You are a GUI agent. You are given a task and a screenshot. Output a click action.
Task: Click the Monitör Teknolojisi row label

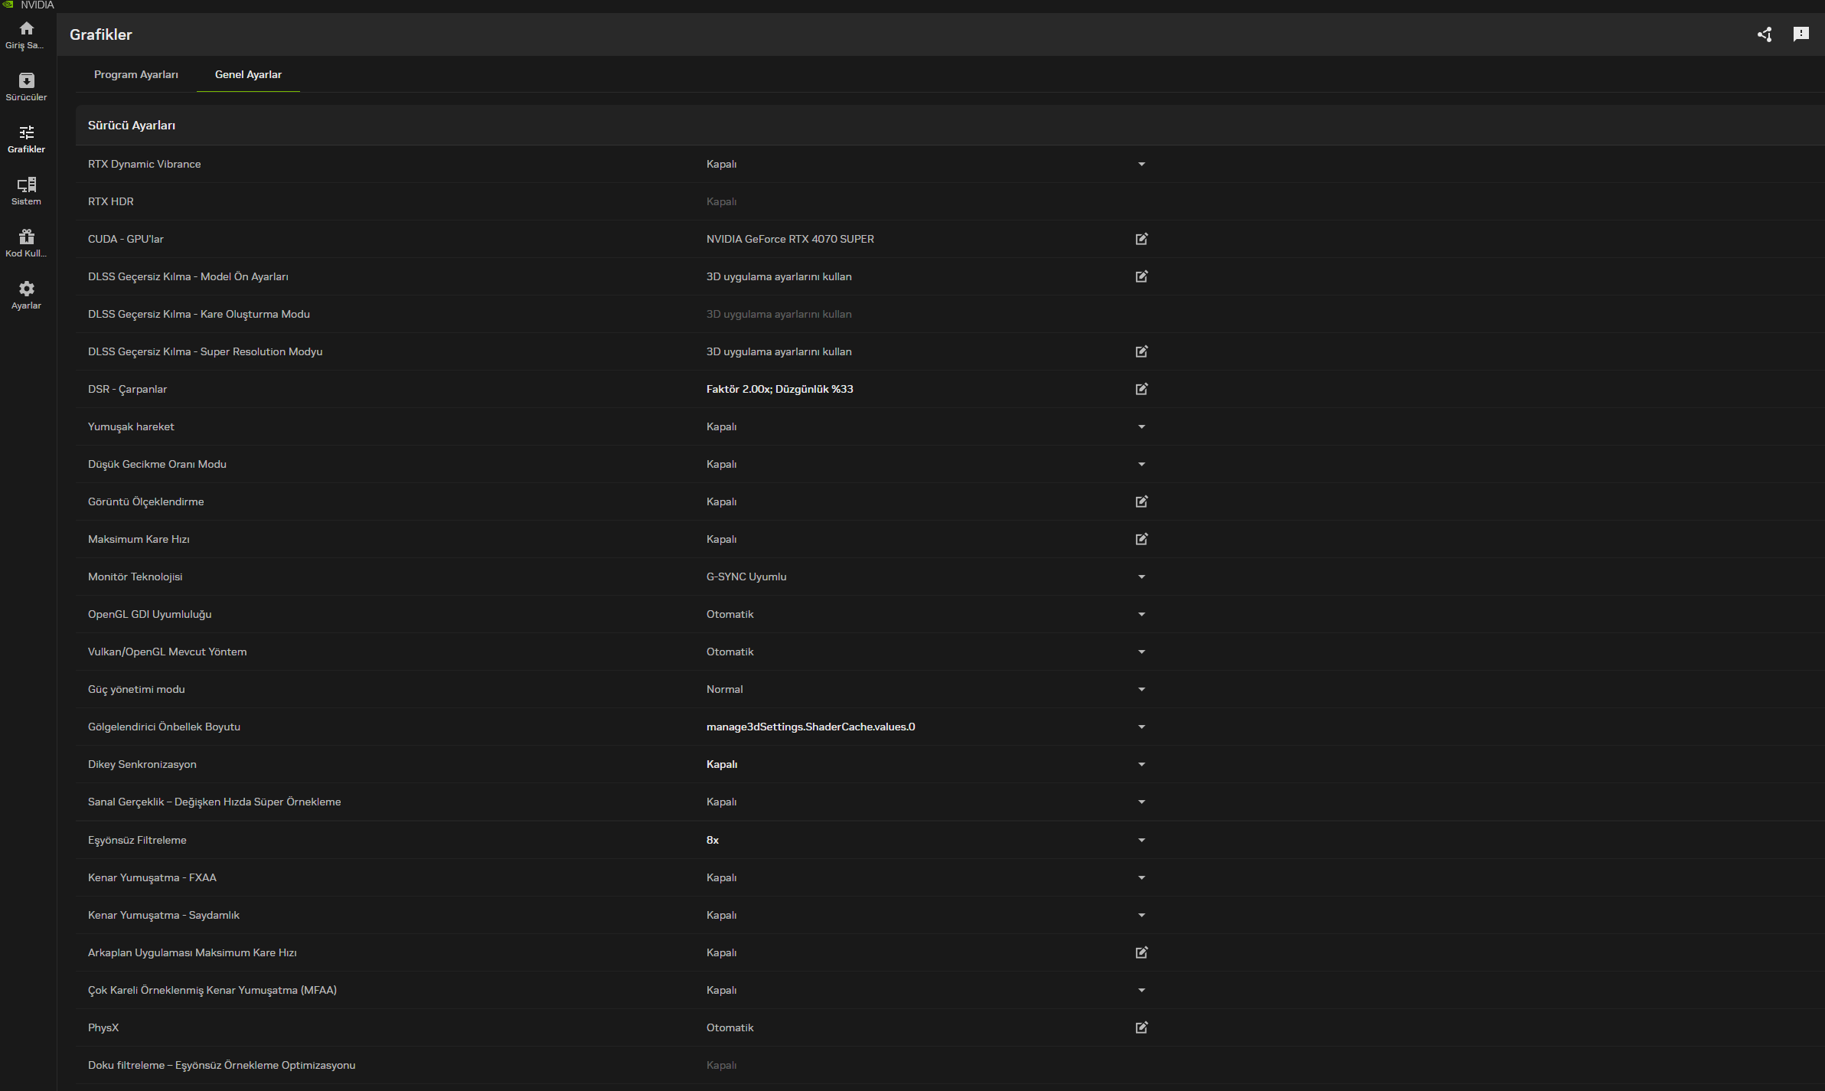click(x=135, y=577)
